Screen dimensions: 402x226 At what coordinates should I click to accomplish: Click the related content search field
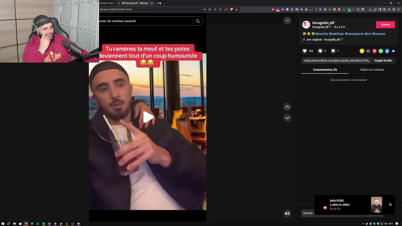pos(145,21)
